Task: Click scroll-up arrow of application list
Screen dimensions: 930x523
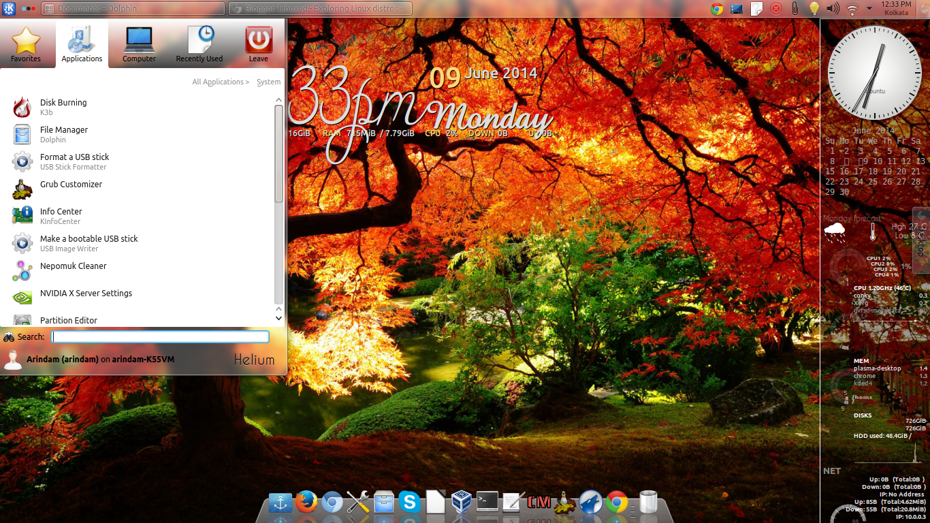Action: tap(278, 100)
